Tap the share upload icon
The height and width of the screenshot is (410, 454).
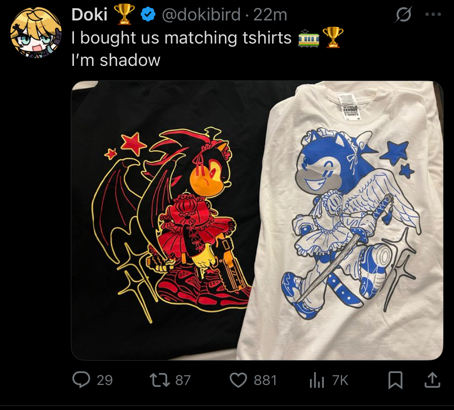point(432,380)
